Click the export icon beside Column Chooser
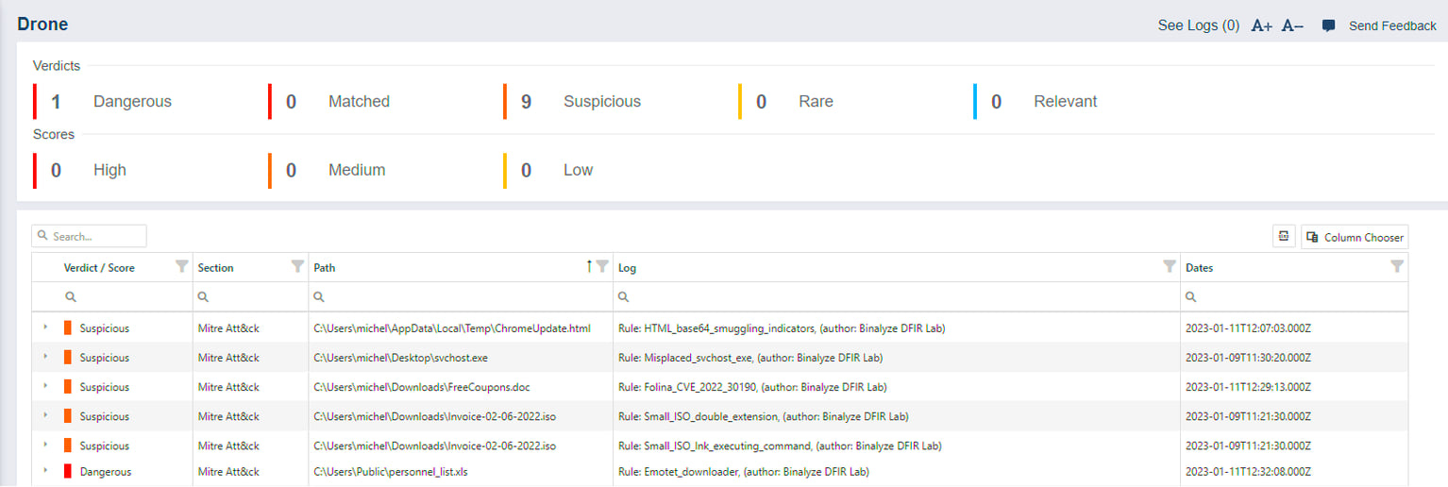The width and height of the screenshot is (1448, 487). click(x=1284, y=237)
